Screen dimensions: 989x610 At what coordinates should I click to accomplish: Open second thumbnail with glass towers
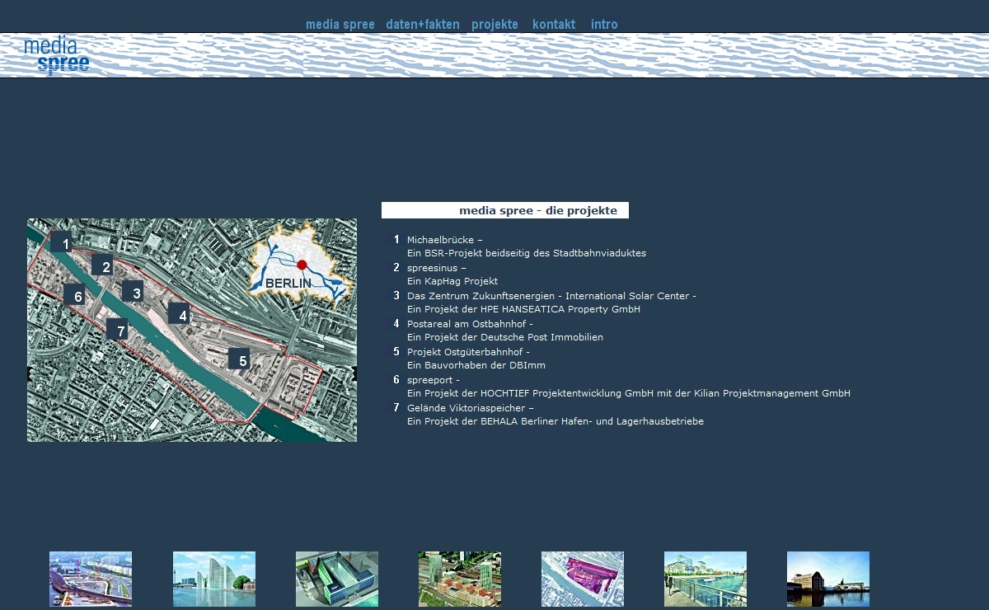coord(214,579)
